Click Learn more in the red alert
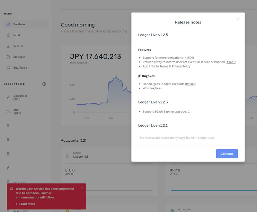 (x=27, y=204)
